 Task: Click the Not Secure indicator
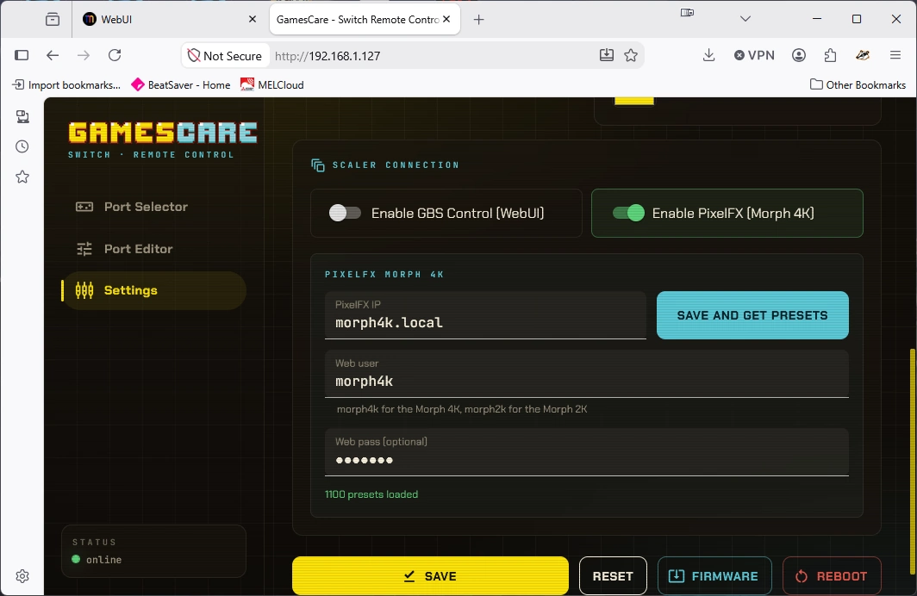[225, 55]
